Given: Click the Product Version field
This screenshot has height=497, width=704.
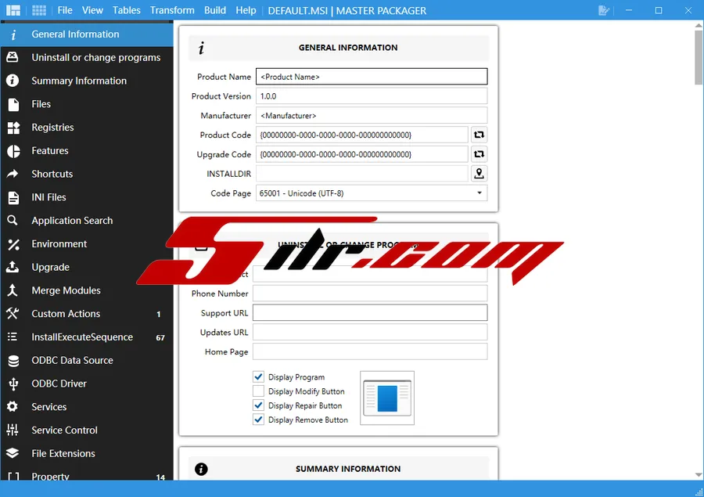Looking at the screenshot, I should (372, 96).
